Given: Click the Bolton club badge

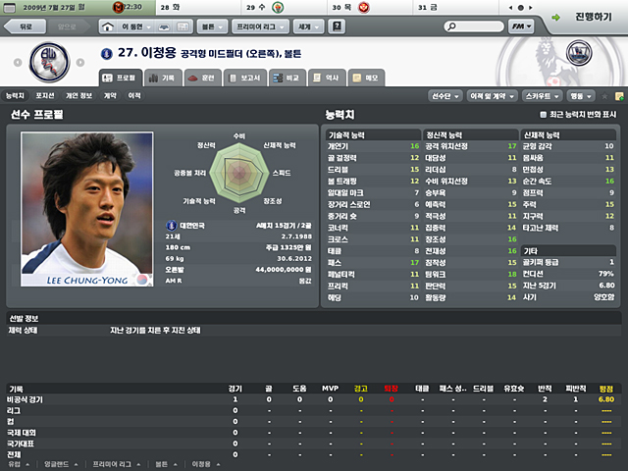Looking at the screenshot, I should pos(50,62).
